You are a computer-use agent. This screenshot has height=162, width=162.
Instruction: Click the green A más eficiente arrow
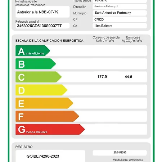33,51
